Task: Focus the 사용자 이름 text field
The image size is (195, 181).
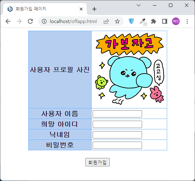Action: (x=117, y=114)
